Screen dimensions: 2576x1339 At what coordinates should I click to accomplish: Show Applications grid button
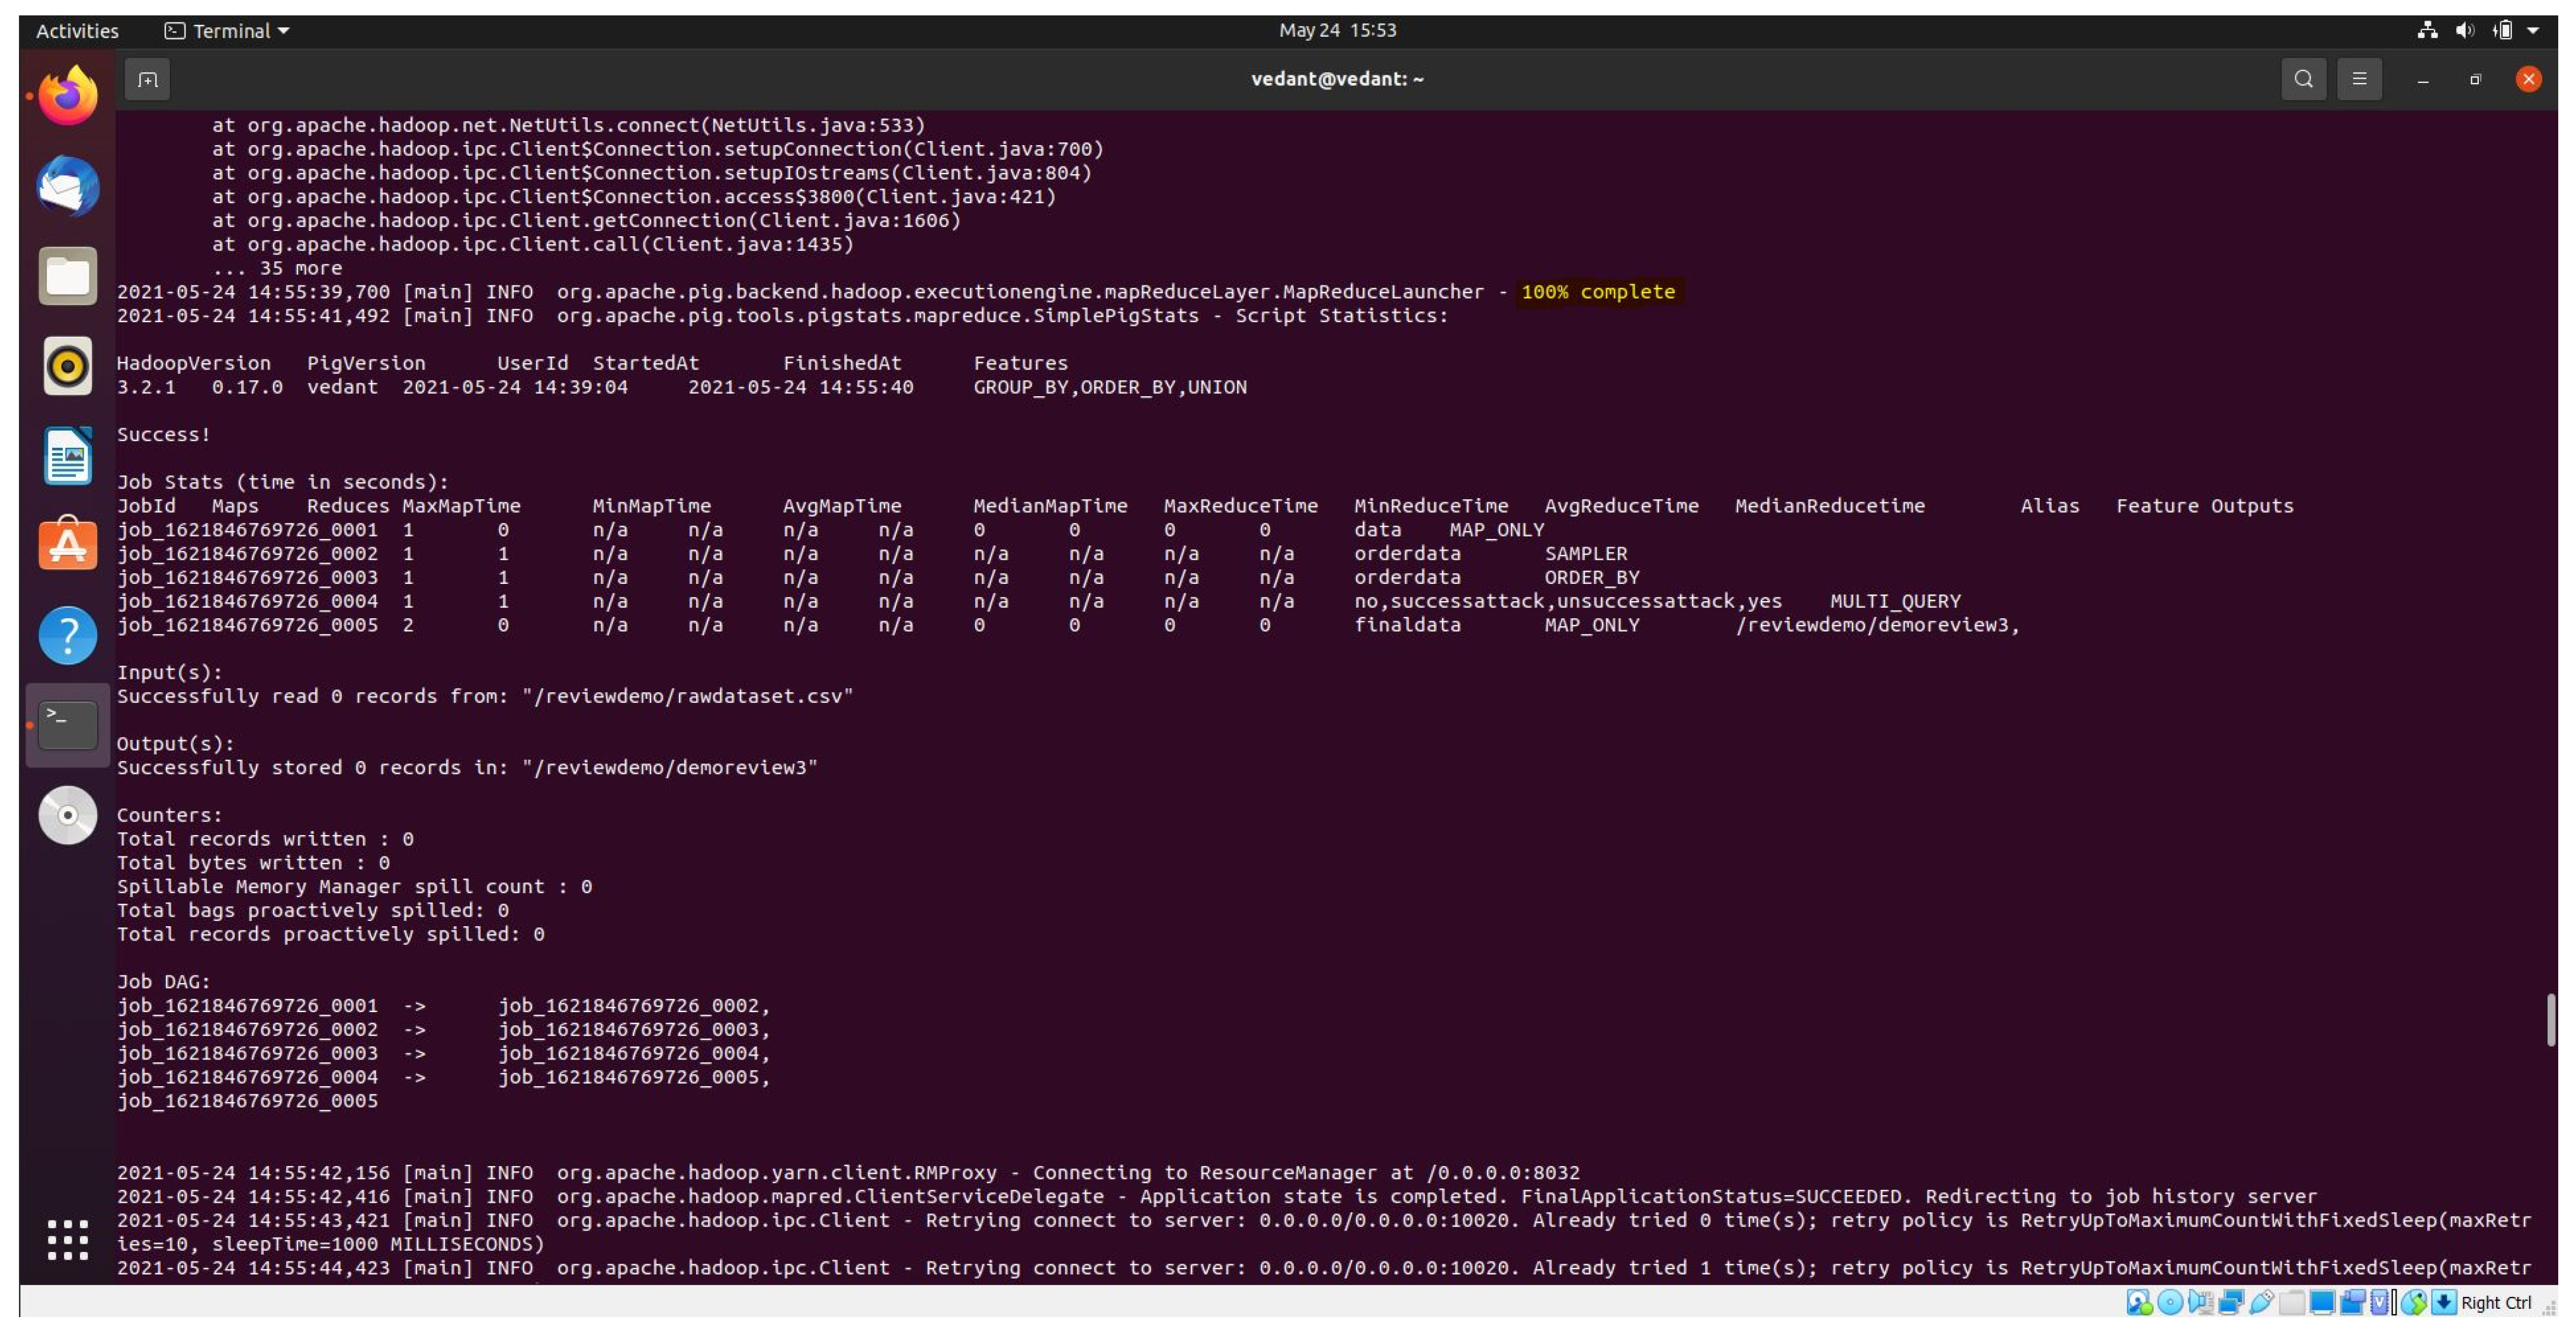point(68,1240)
